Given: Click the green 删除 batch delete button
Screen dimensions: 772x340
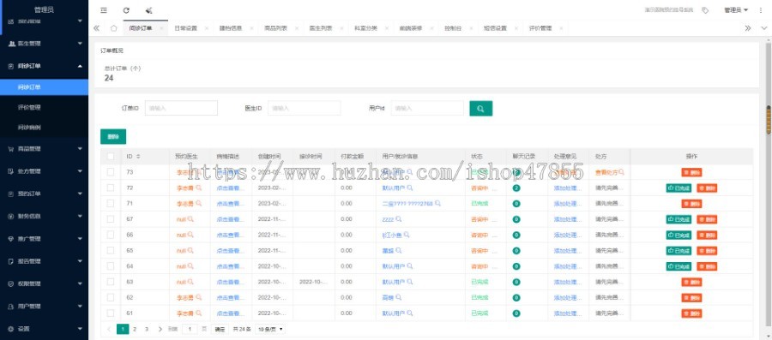Looking at the screenshot, I should click(x=113, y=136).
